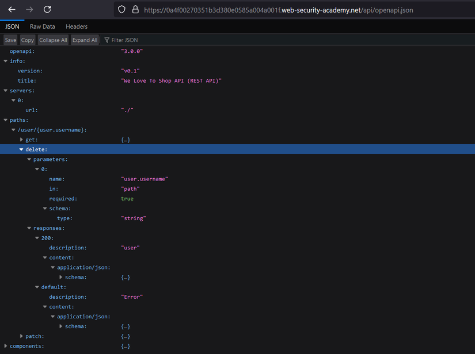The width and height of the screenshot is (475, 354).
Task: Click the "user.username" name value
Action: tap(145, 179)
